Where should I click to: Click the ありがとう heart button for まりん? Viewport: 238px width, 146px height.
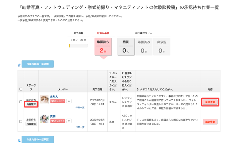57,101
